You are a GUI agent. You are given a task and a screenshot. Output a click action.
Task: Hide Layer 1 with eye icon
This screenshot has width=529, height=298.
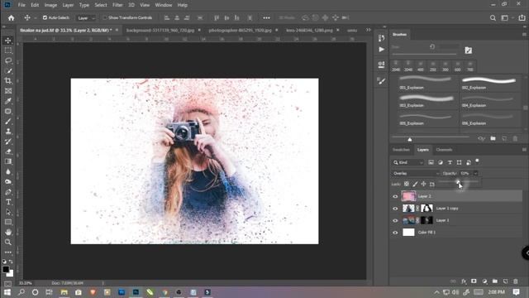pos(395,220)
